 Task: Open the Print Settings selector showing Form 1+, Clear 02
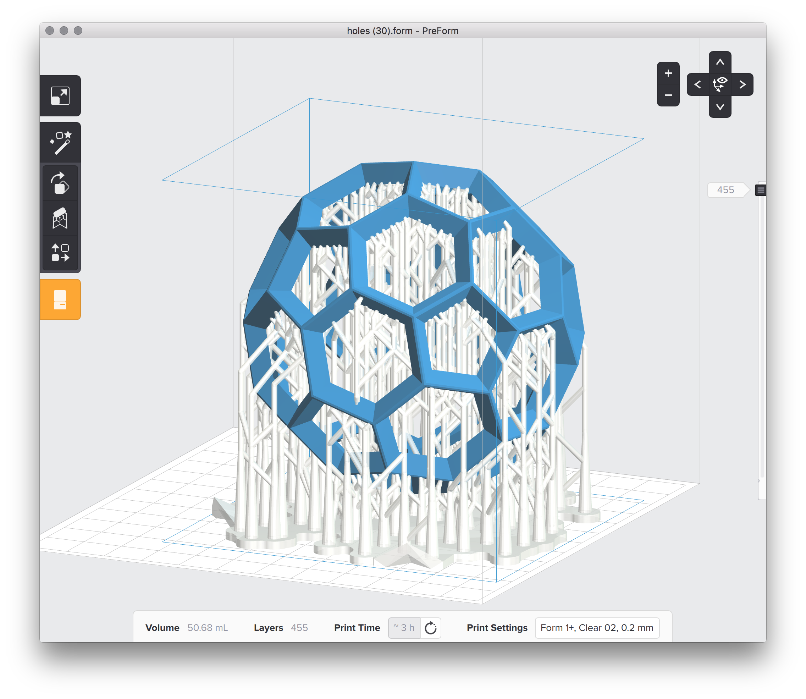[597, 628]
